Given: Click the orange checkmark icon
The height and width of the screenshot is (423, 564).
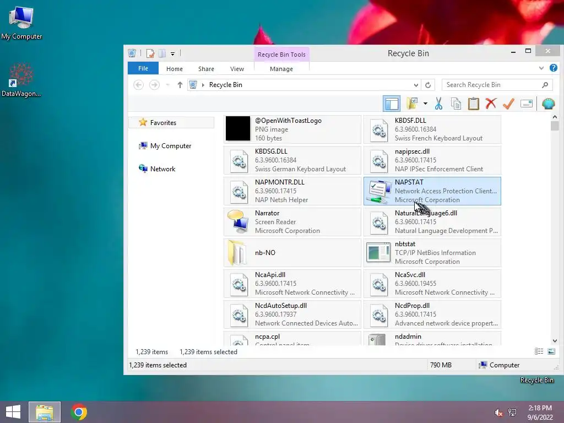Looking at the screenshot, I should pos(508,104).
